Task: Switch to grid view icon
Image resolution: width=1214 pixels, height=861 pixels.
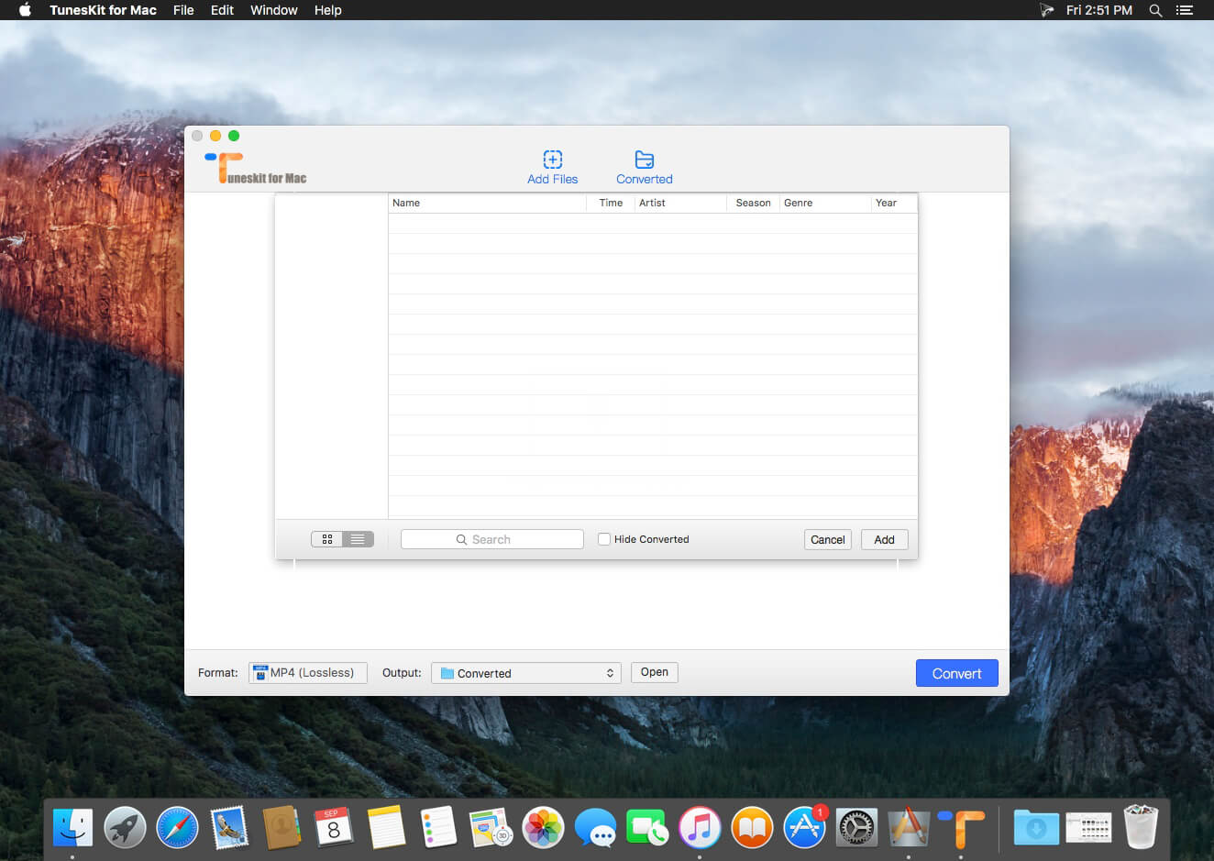Action: click(x=327, y=539)
